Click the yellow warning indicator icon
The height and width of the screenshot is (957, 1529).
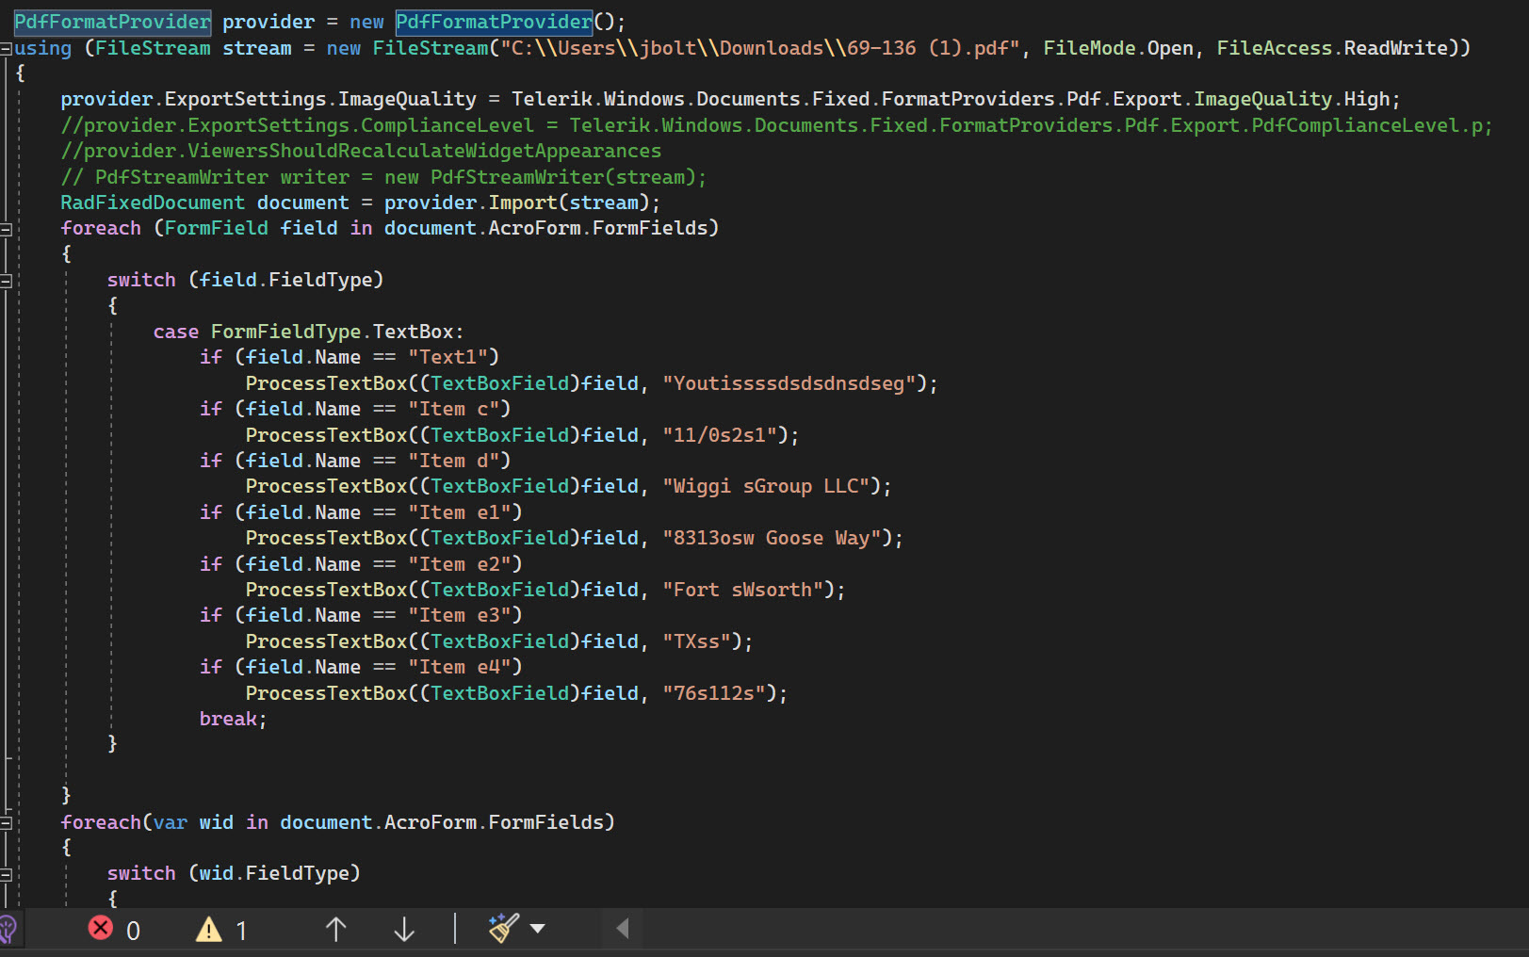[x=208, y=930]
